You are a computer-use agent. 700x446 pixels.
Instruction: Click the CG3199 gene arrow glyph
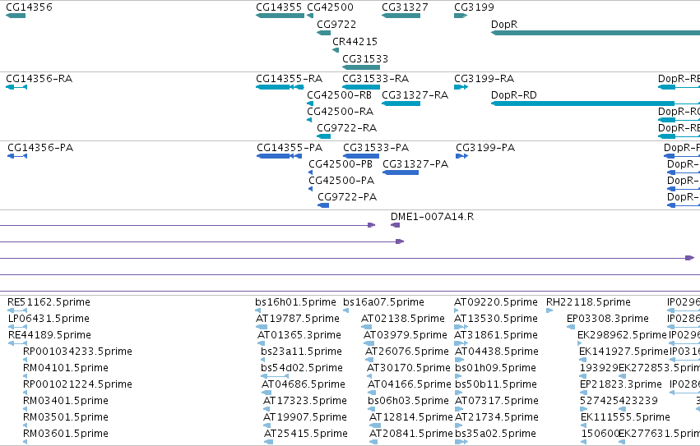point(461,16)
